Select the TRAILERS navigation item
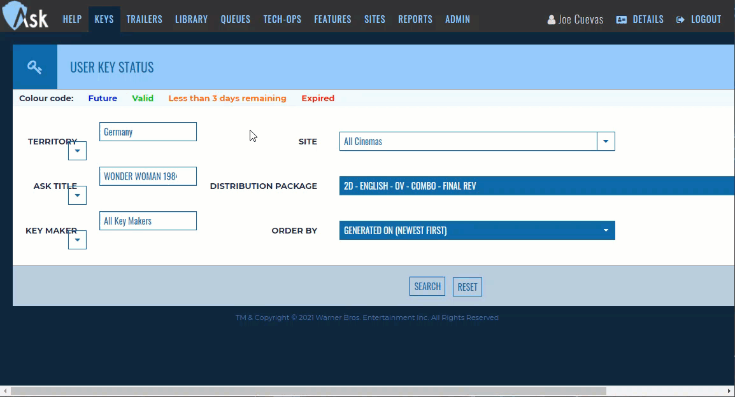 click(144, 19)
